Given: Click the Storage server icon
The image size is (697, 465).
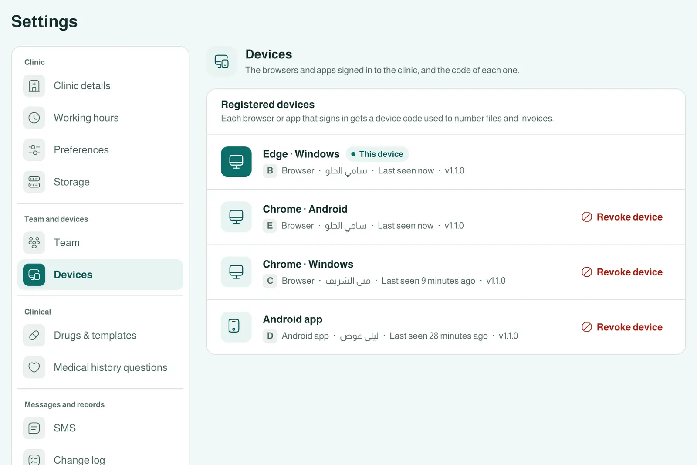Looking at the screenshot, I should 34,182.
